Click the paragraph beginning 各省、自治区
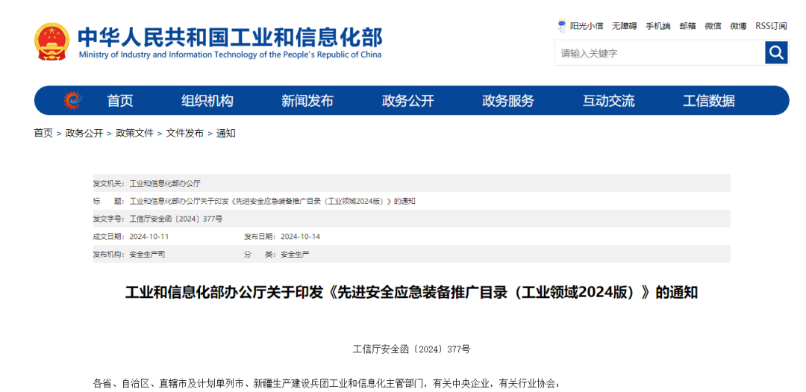Image resolution: width=806 pixels, height=392 pixels. pyautogui.click(x=325, y=383)
